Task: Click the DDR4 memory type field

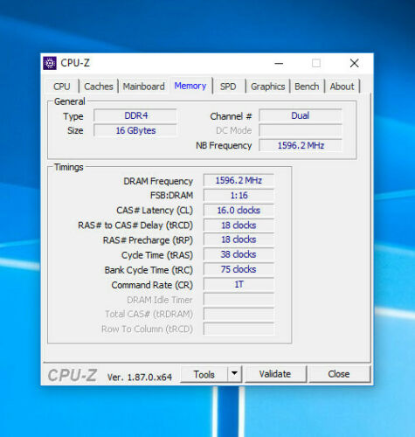Action: 135,115
